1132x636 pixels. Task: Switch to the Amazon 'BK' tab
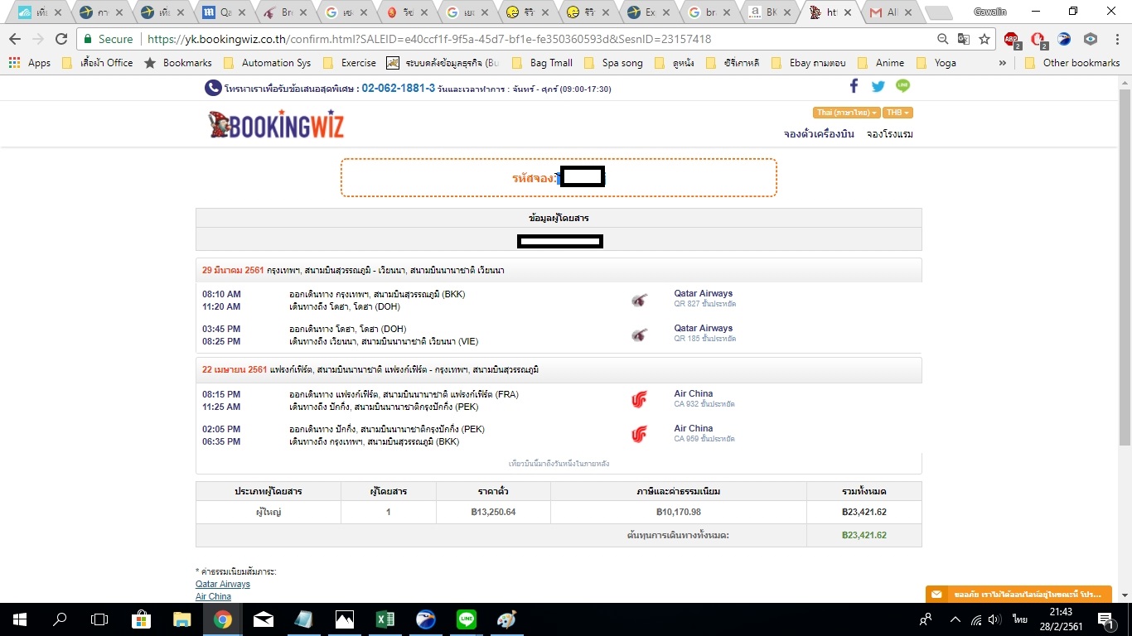(x=771, y=12)
